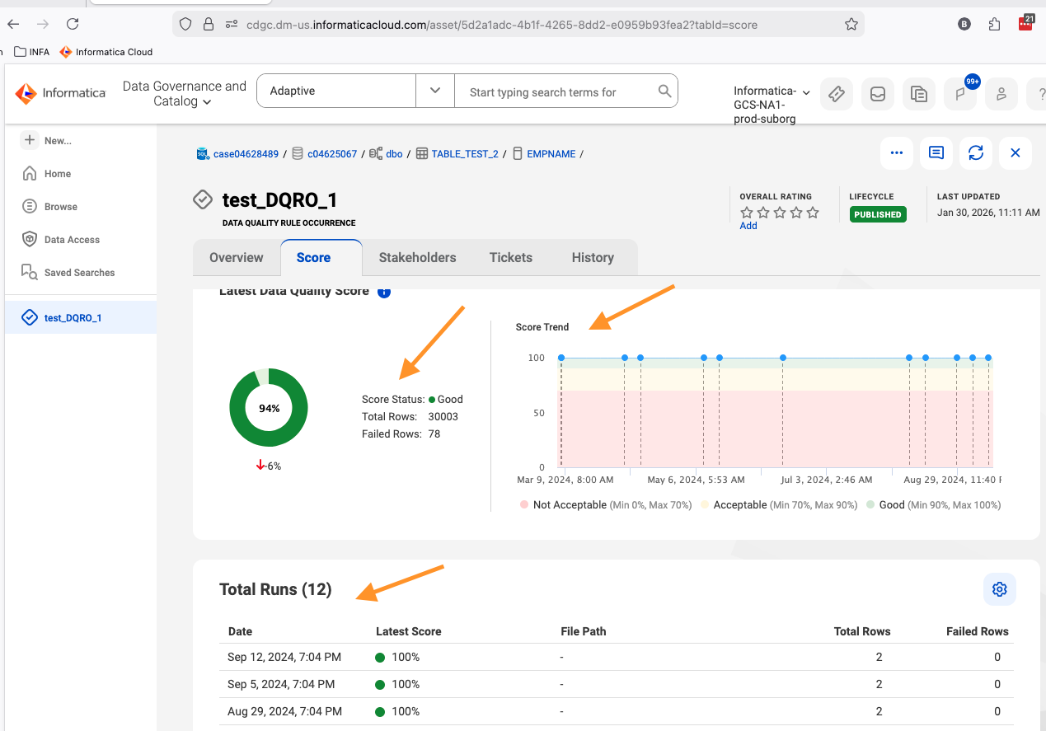Open the user profile icon
Image resolution: width=1046 pixels, height=731 pixels.
[x=1001, y=94]
